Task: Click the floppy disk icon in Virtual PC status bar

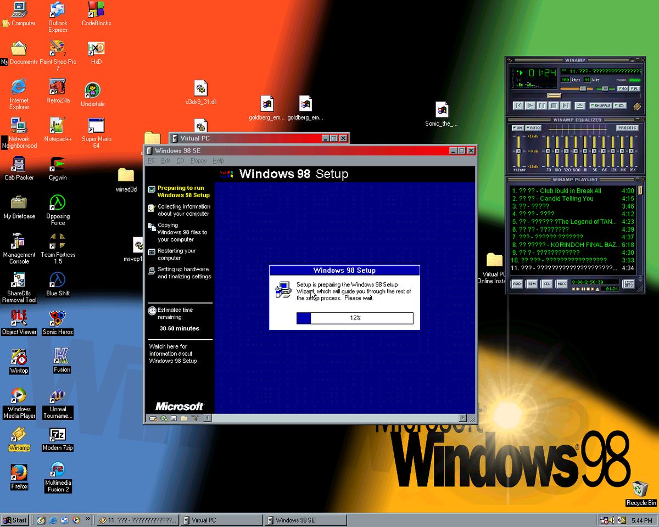Action: pos(174,418)
